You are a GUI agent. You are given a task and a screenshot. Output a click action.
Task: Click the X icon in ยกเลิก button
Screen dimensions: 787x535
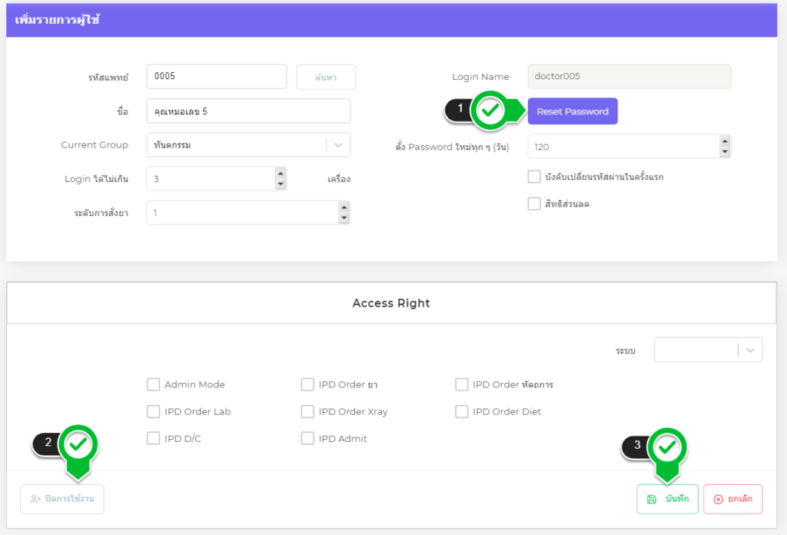click(719, 500)
